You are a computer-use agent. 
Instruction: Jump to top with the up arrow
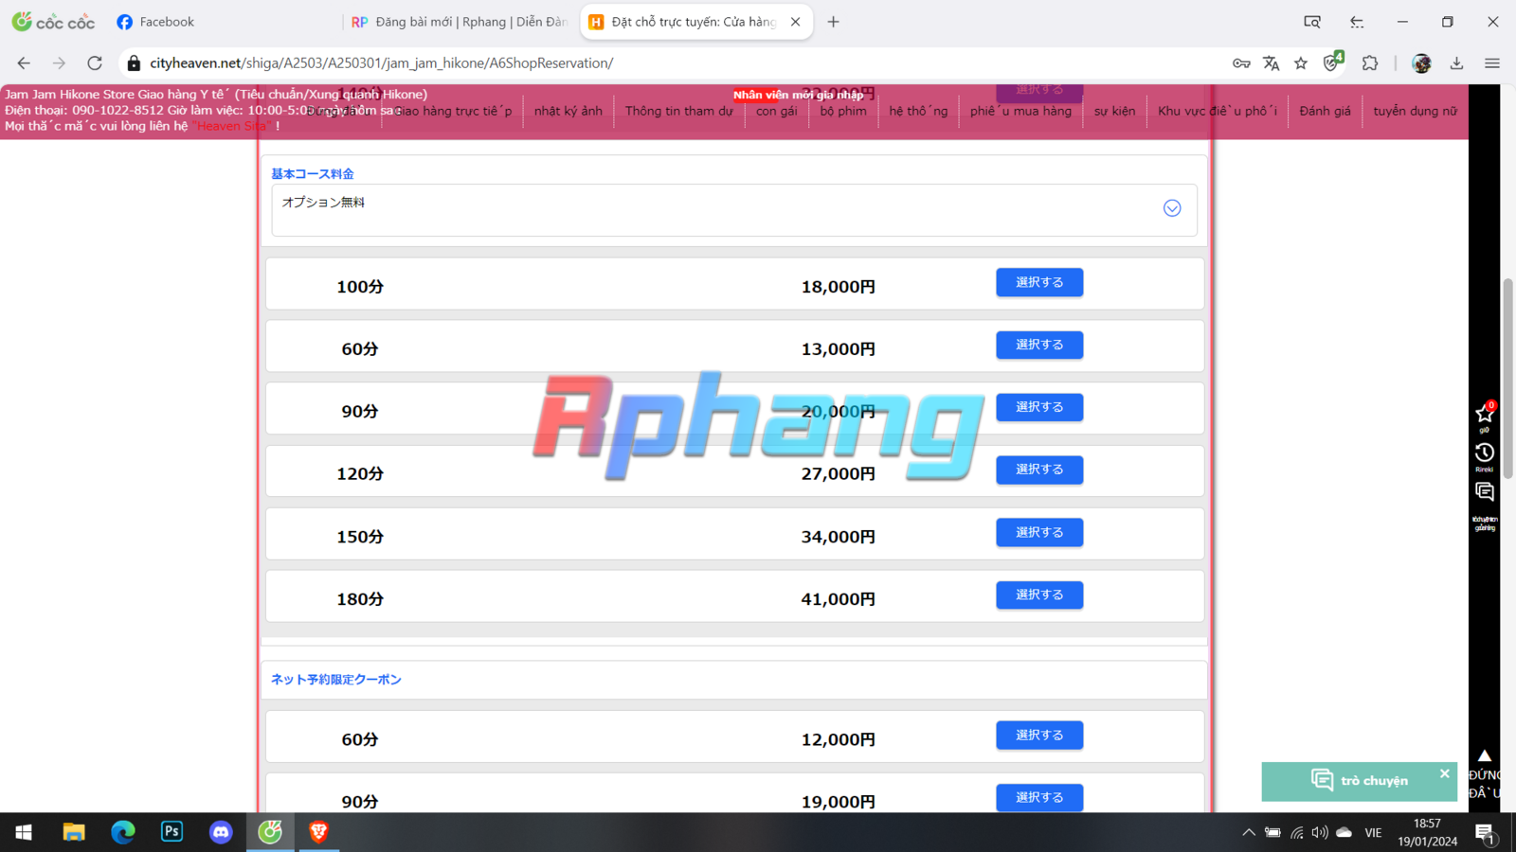click(x=1485, y=755)
